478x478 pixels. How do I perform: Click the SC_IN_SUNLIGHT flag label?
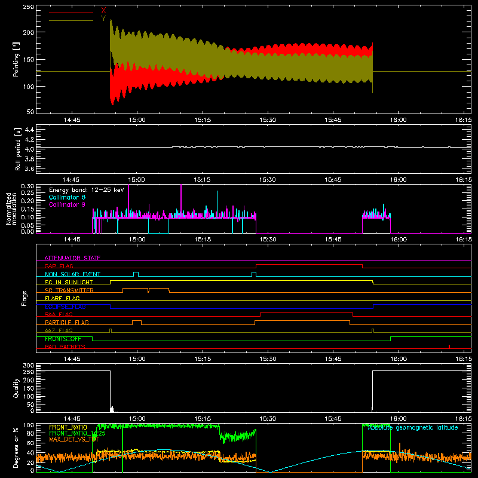69,282
